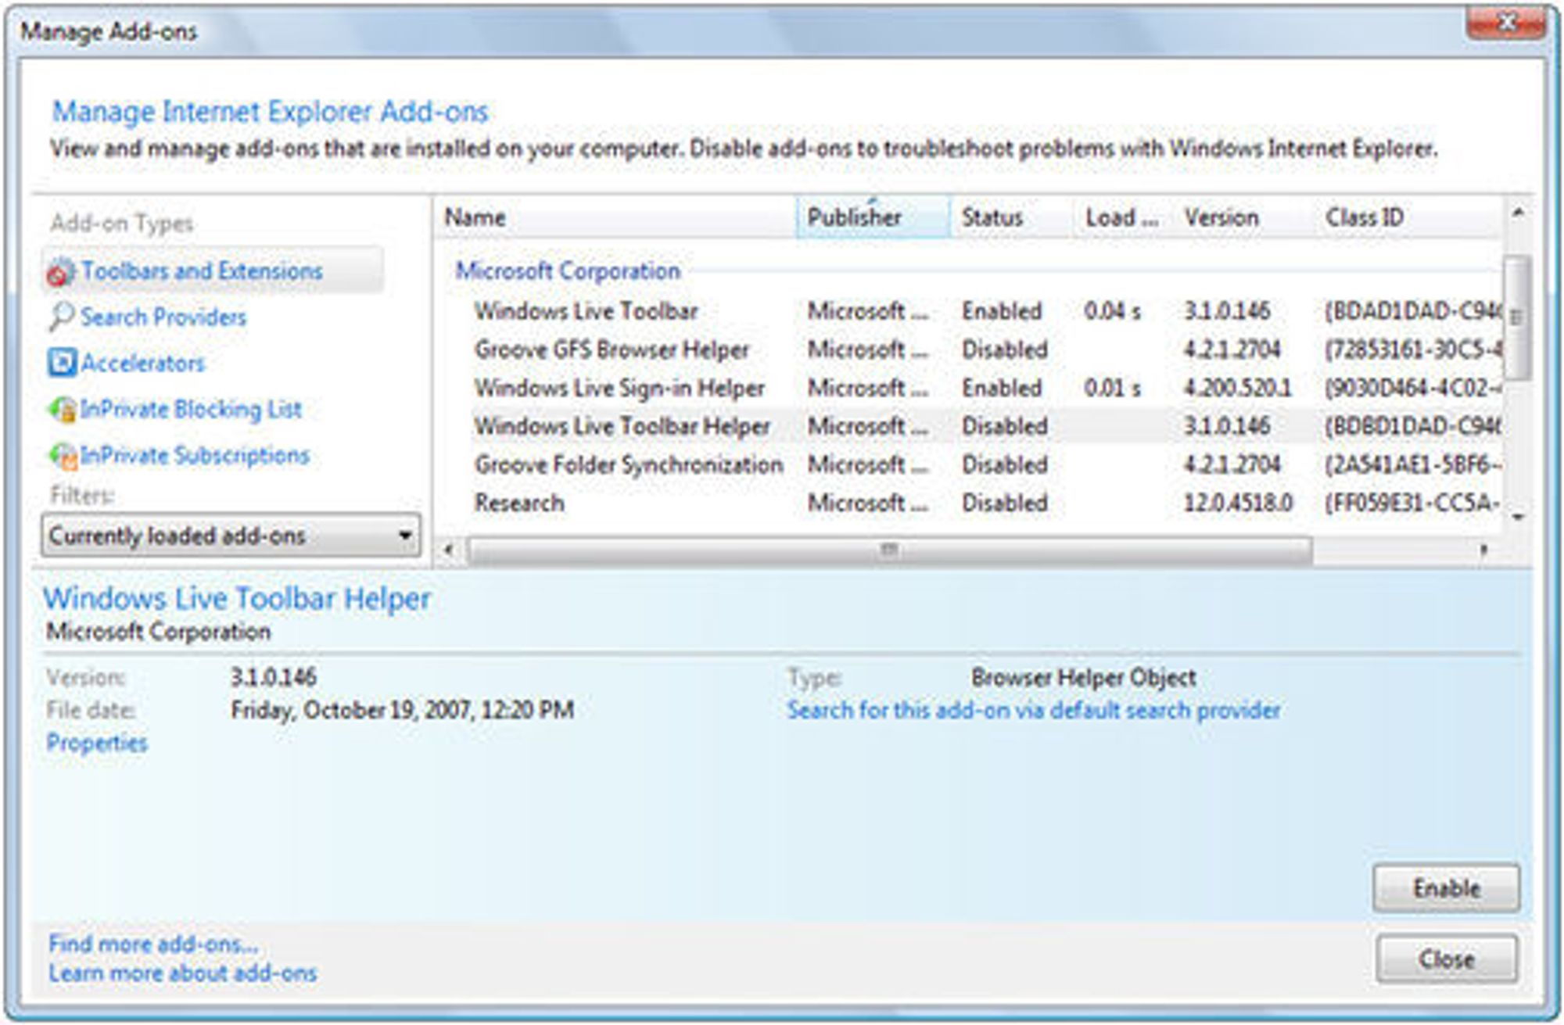Click version 12.0.4518.0 of Research
Viewport: 1564px width, 1025px height.
(1238, 503)
